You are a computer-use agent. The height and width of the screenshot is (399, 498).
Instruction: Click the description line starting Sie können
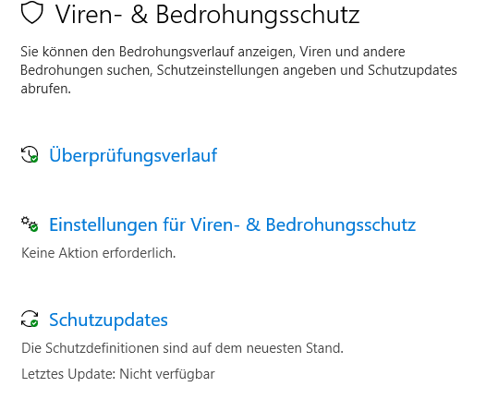point(213,52)
